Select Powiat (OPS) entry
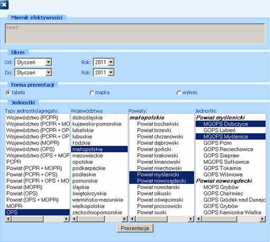270x242 pixels. tap(37, 193)
